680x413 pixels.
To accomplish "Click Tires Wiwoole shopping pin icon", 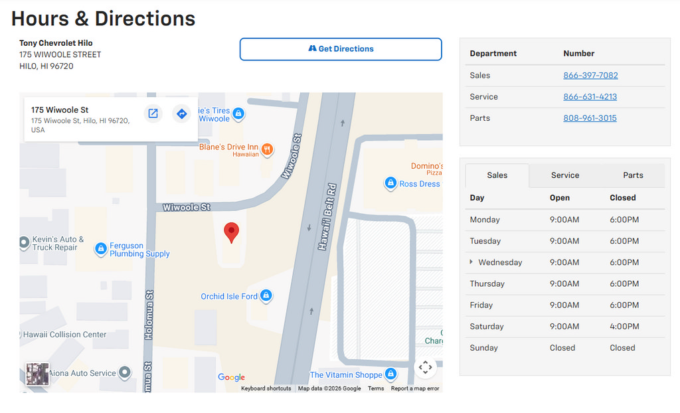I will click(238, 114).
